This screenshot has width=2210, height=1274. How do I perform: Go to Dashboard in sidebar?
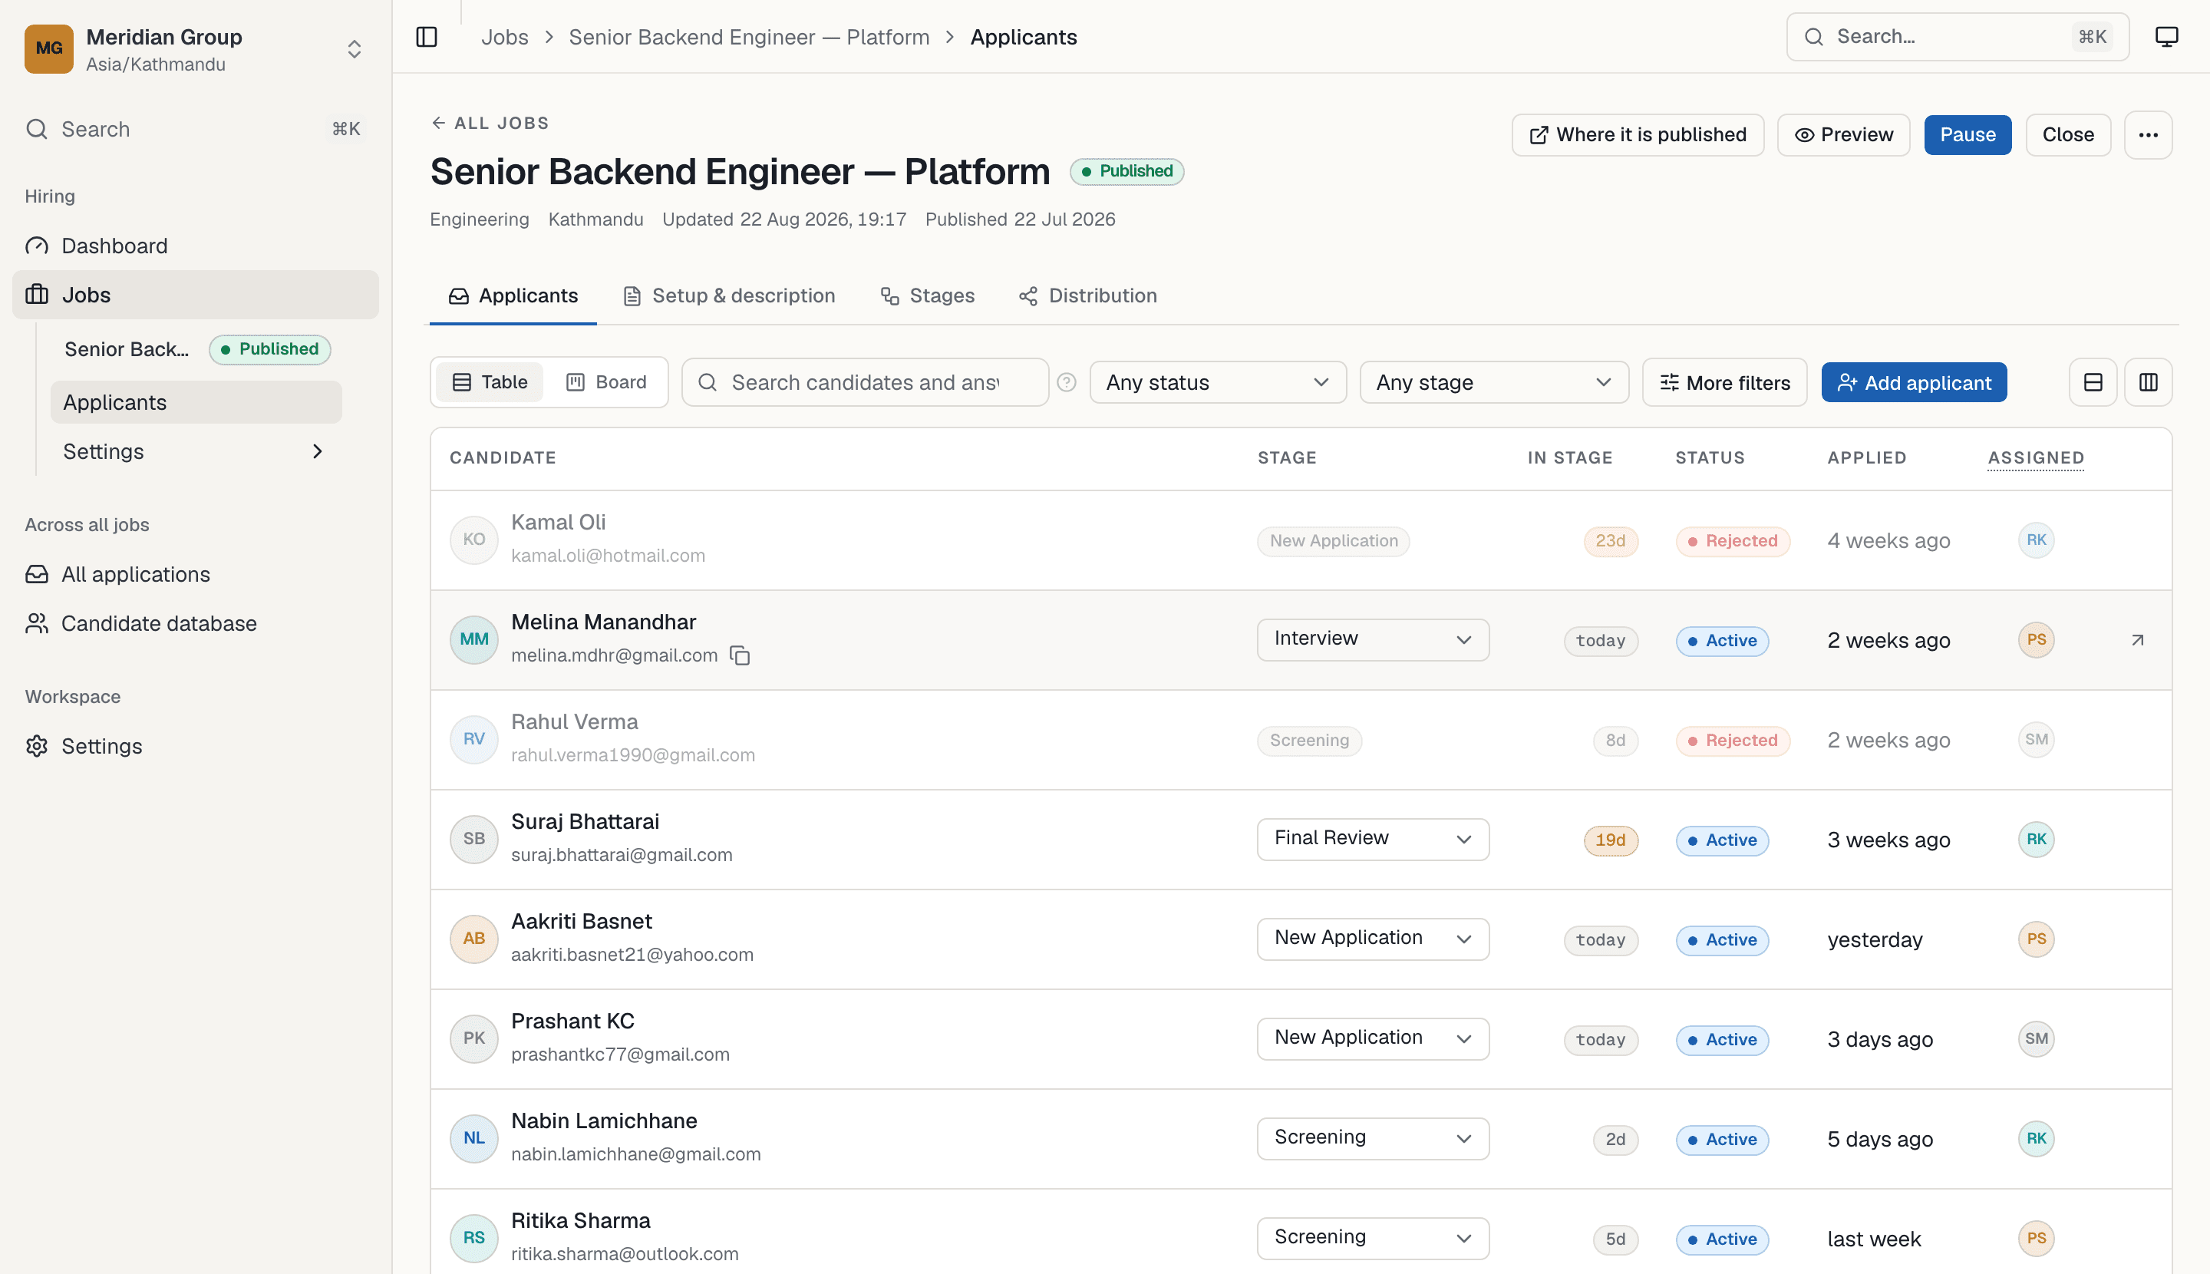(196, 246)
